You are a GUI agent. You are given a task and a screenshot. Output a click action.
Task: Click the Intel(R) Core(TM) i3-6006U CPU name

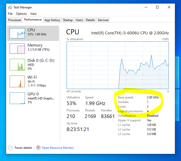tap(130, 33)
